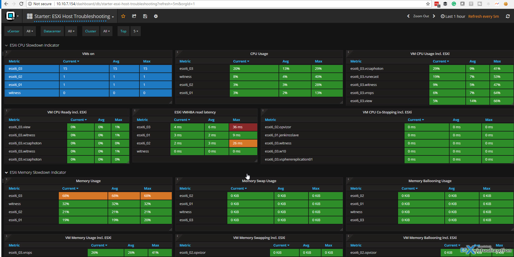Shift time range forward arrow

click(434, 16)
